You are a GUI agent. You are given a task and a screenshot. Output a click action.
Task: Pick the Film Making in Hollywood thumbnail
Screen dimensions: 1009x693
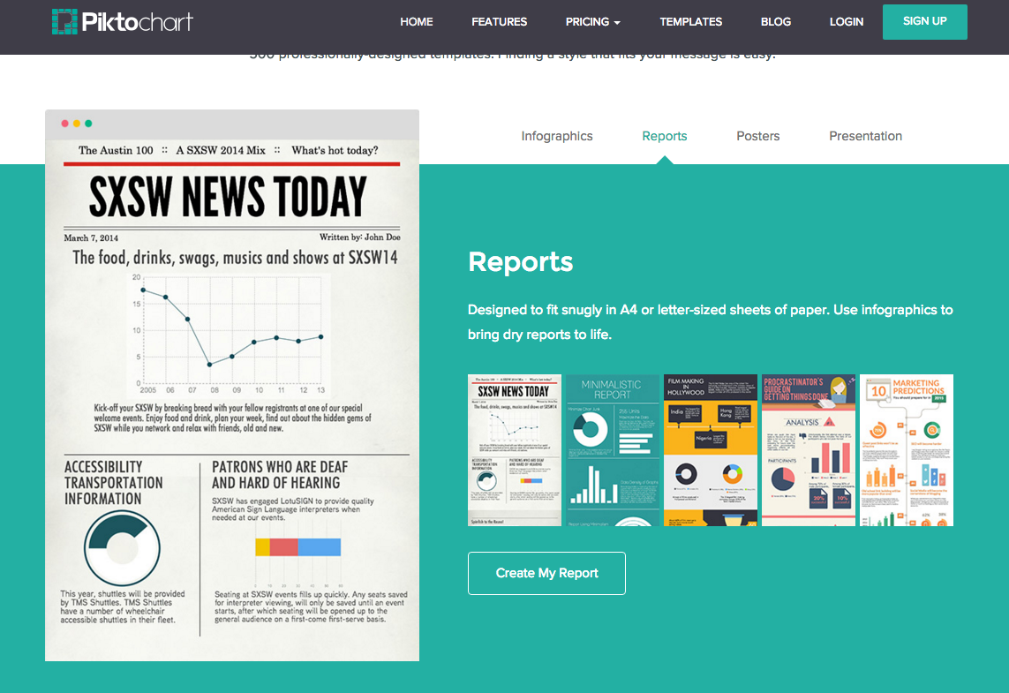pyautogui.click(x=710, y=450)
